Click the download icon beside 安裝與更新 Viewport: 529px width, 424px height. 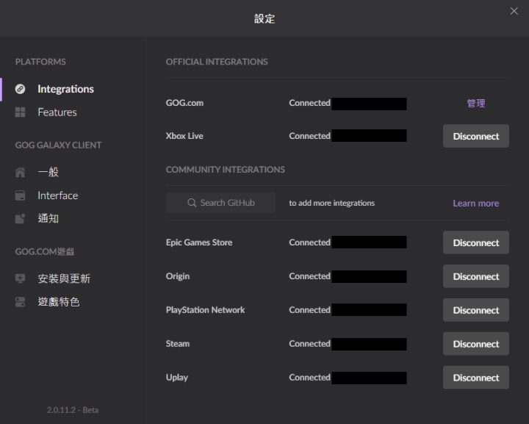pyautogui.click(x=21, y=279)
